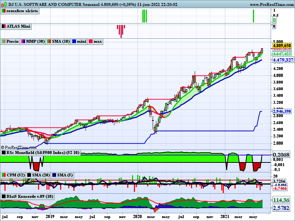
Task: Click the 0,2068 Mansfield value tag
Action: pos(281,155)
